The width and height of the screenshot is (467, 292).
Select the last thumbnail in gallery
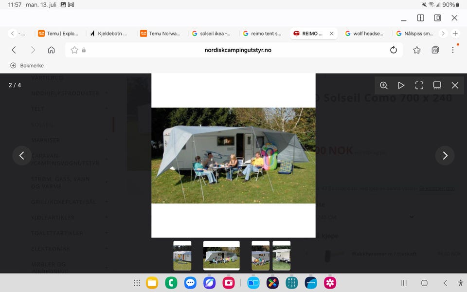tap(282, 255)
